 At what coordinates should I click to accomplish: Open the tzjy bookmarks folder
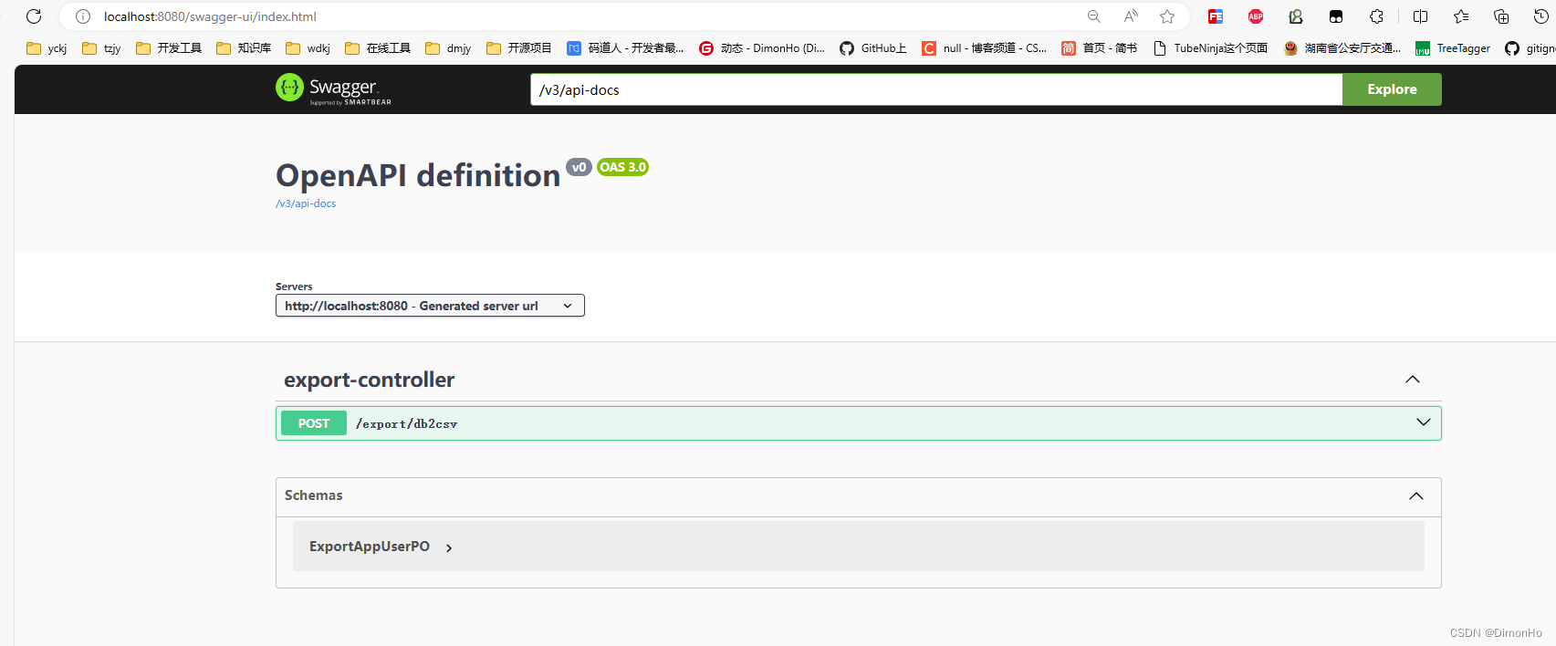coord(101,48)
